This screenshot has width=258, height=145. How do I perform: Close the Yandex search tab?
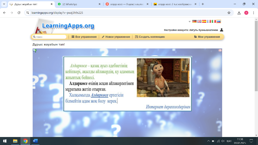coord(148,4)
